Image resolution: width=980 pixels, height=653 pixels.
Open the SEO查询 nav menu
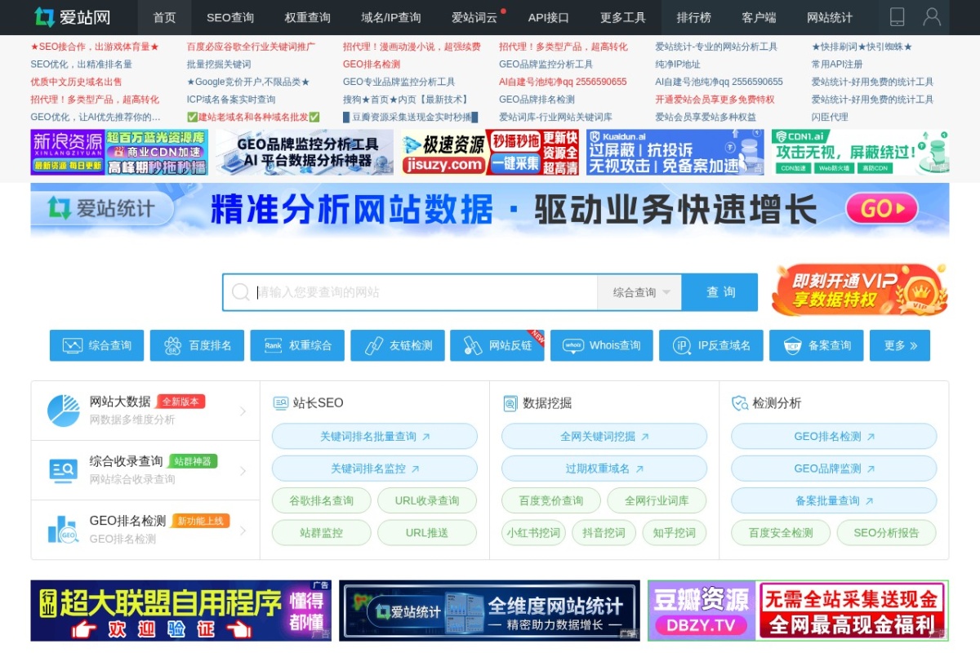(x=230, y=17)
